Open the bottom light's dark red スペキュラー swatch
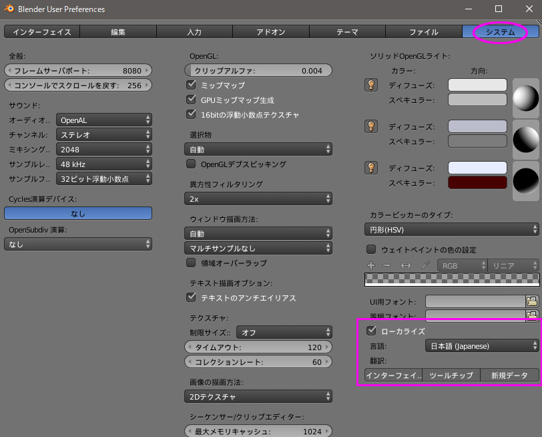This screenshot has width=542, height=437. tap(477, 182)
